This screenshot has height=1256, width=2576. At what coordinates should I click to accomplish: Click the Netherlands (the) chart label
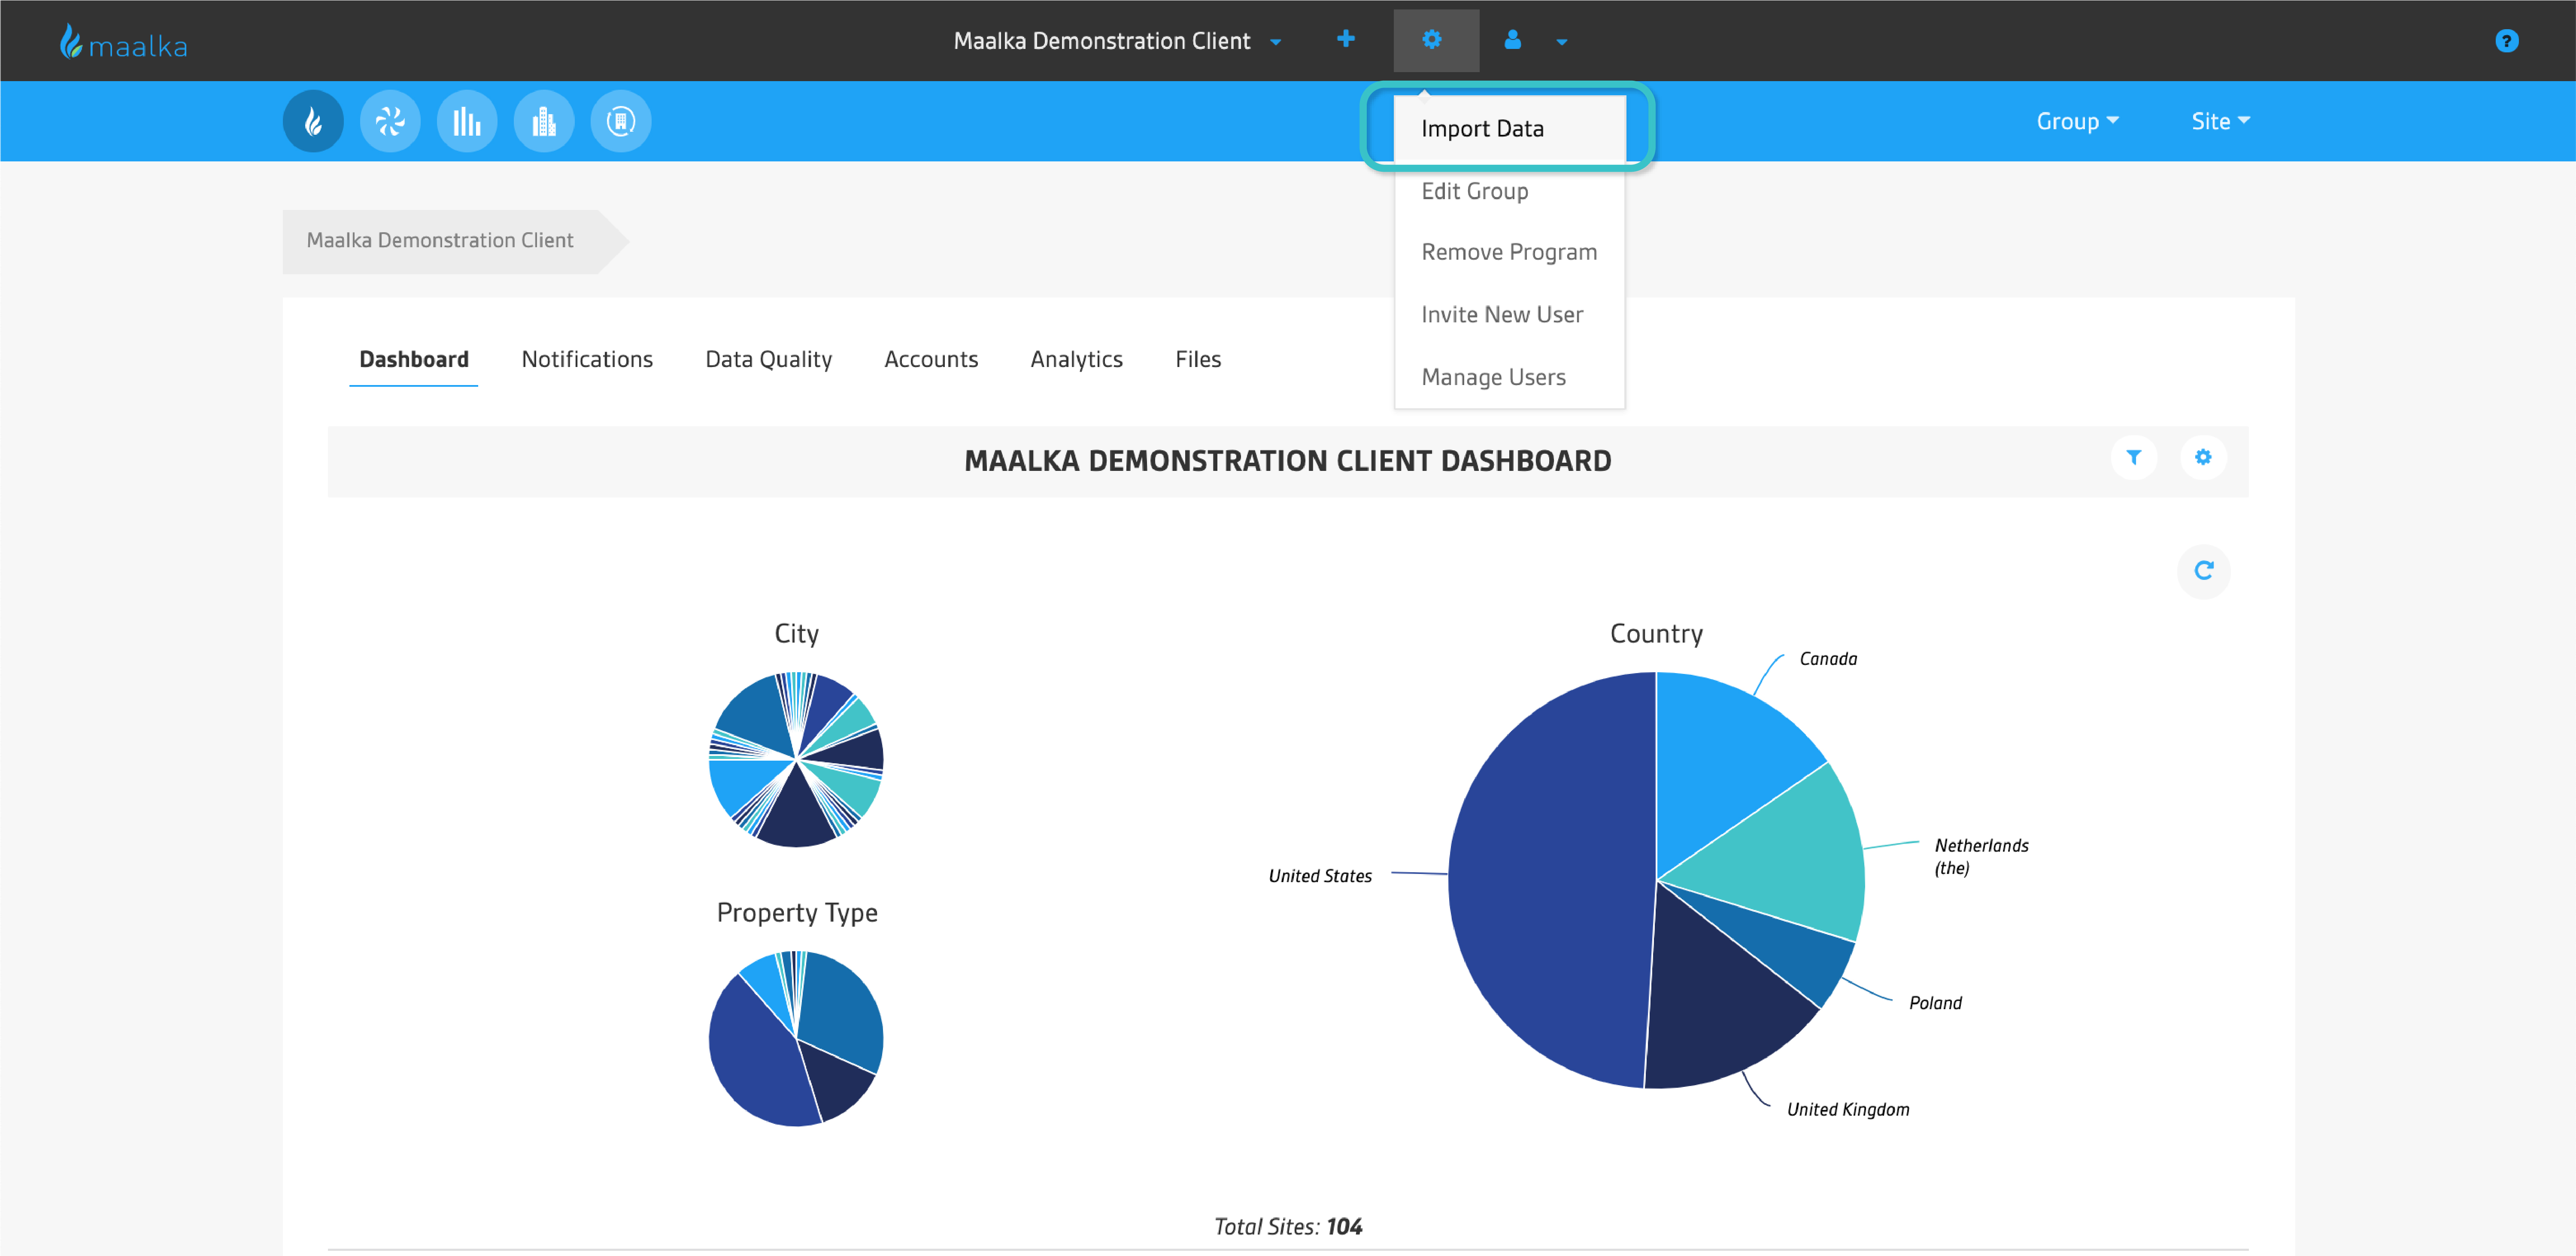[1981, 857]
